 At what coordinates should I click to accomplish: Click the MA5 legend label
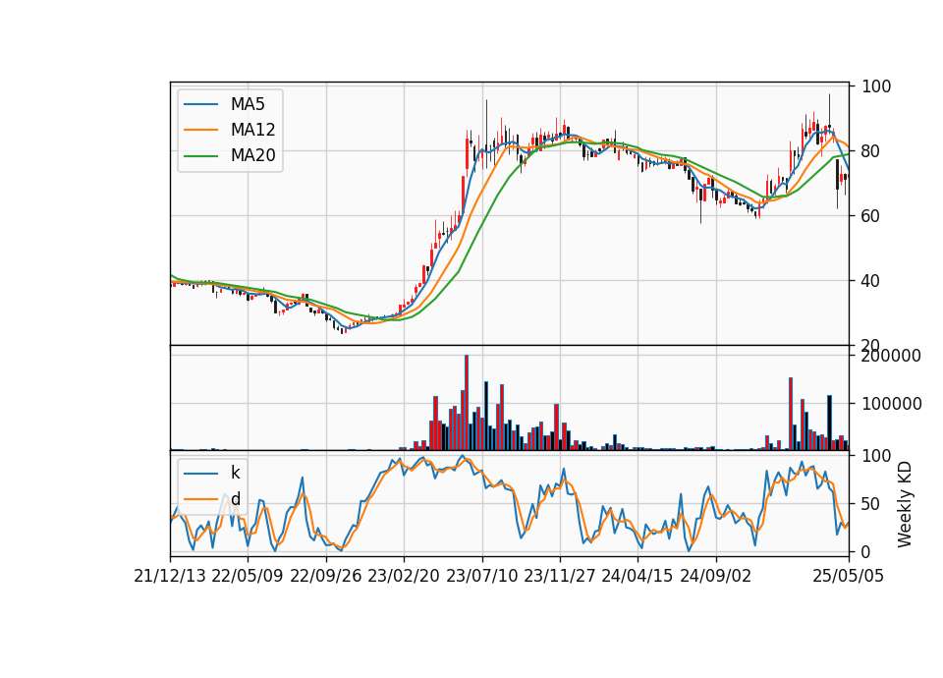coord(248,104)
